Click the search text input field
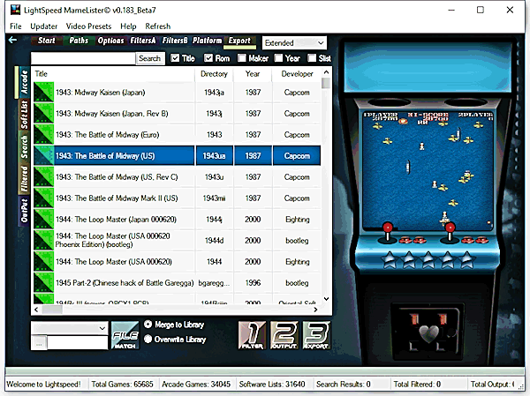The width and height of the screenshot is (530, 396). coord(83,58)
